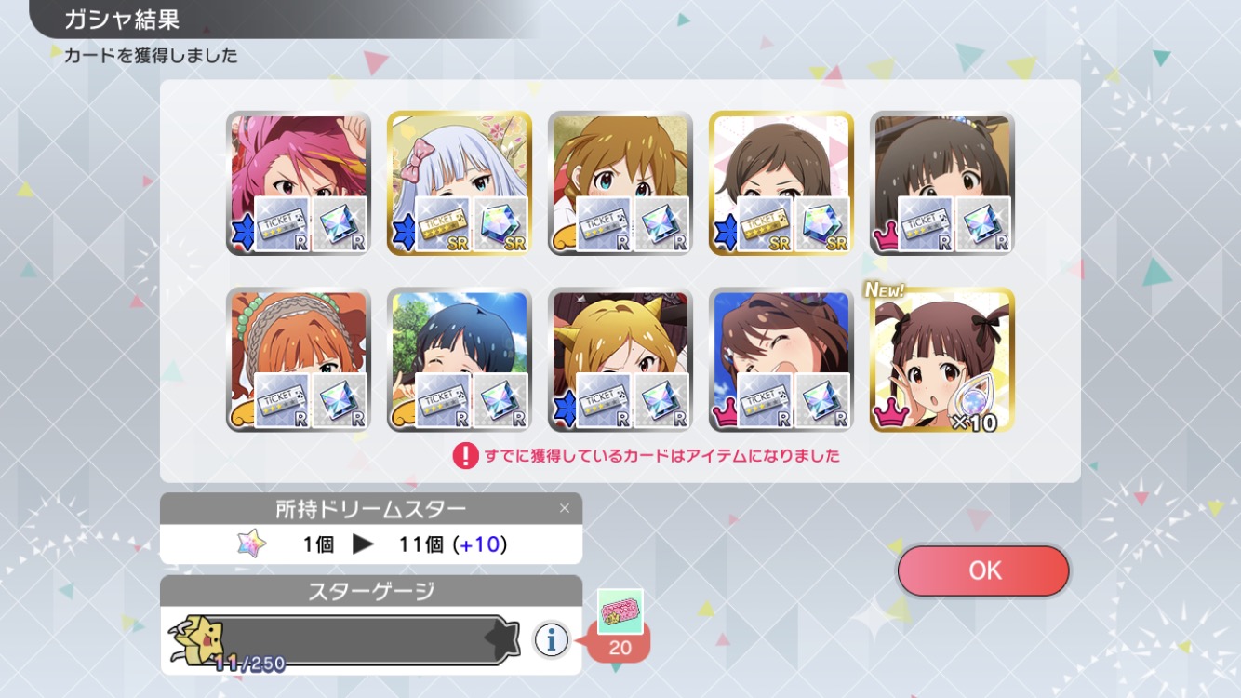1241x698 pixels.
Task: Select the new twin-tail girl card
Action: 942,360
